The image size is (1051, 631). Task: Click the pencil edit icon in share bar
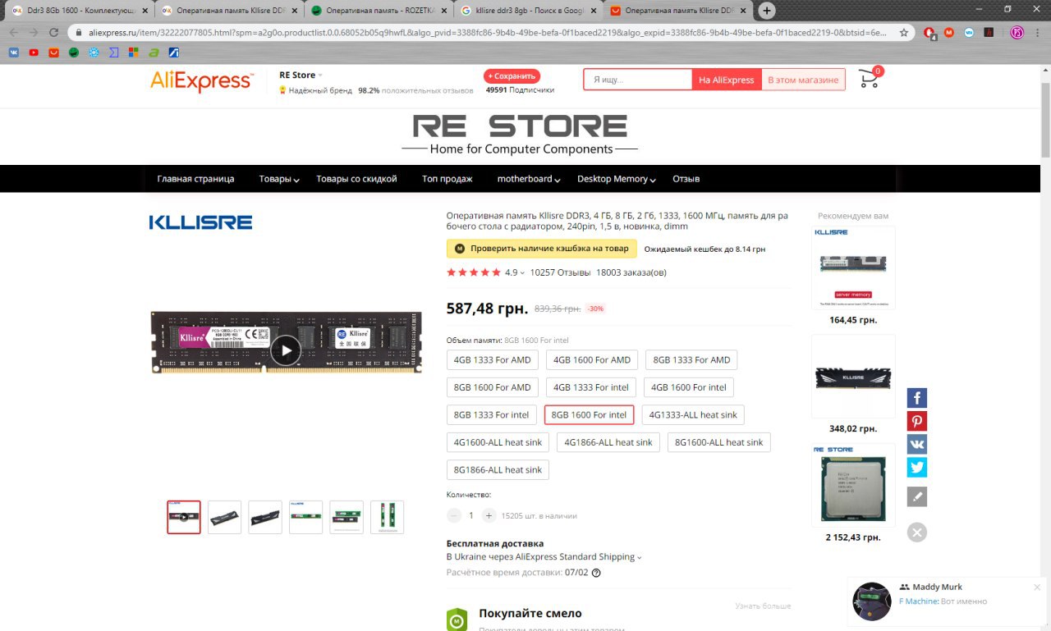pos(917,496)
